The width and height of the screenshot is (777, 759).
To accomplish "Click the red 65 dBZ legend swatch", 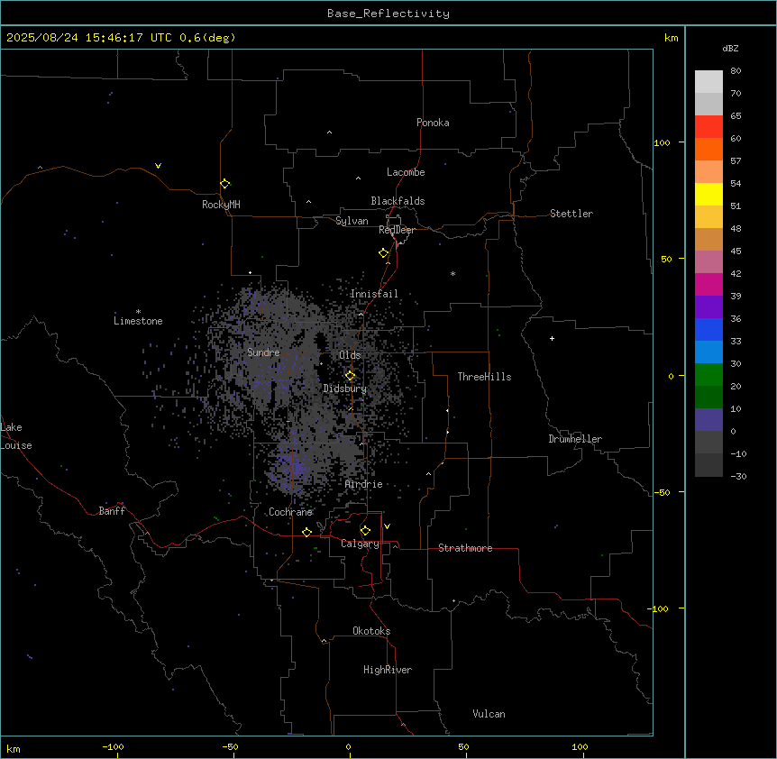I will (708, 127).
